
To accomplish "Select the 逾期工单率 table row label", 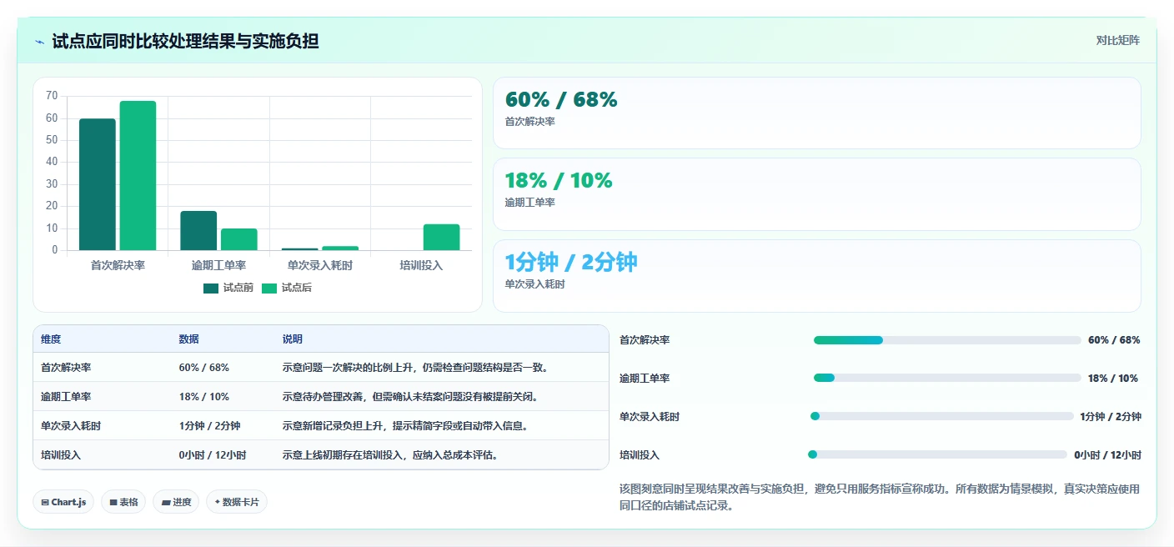I will (66, 397).
